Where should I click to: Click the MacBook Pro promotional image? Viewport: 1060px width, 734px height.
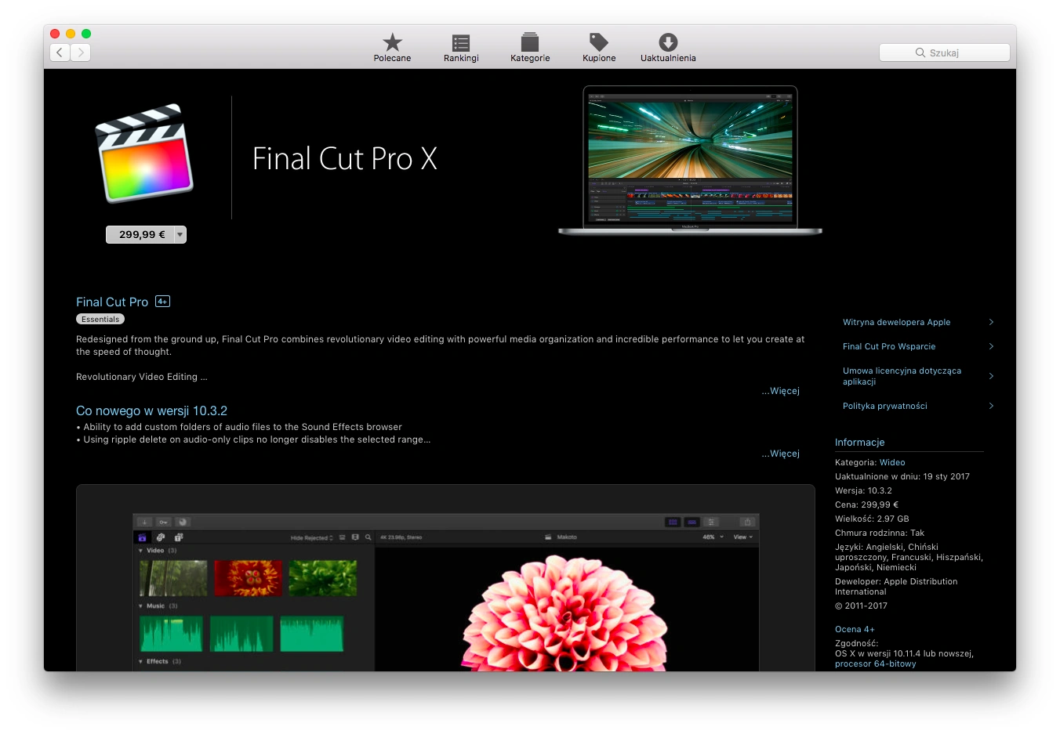(690, 161)
